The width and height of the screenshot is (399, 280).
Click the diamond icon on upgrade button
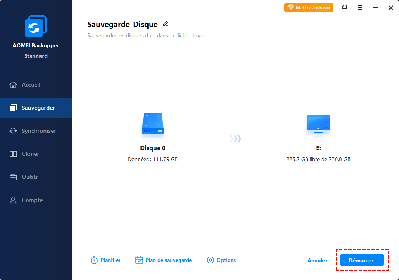[290, 7]
